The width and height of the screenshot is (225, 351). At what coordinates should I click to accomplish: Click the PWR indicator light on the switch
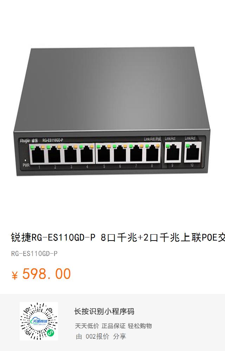(x=25, y=160)
